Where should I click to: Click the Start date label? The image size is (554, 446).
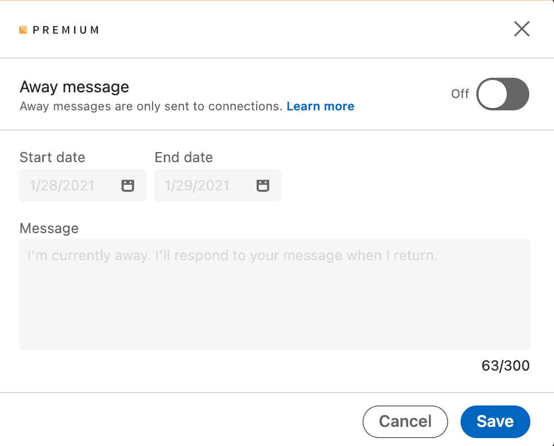[x=52, y=158]
